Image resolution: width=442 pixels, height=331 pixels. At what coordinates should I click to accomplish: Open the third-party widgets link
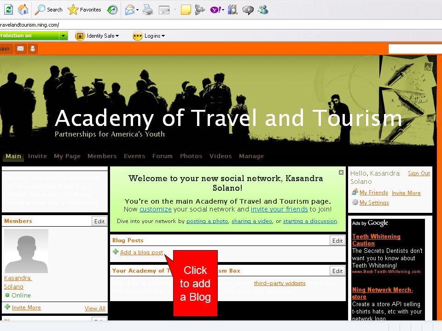pos(279,283)
